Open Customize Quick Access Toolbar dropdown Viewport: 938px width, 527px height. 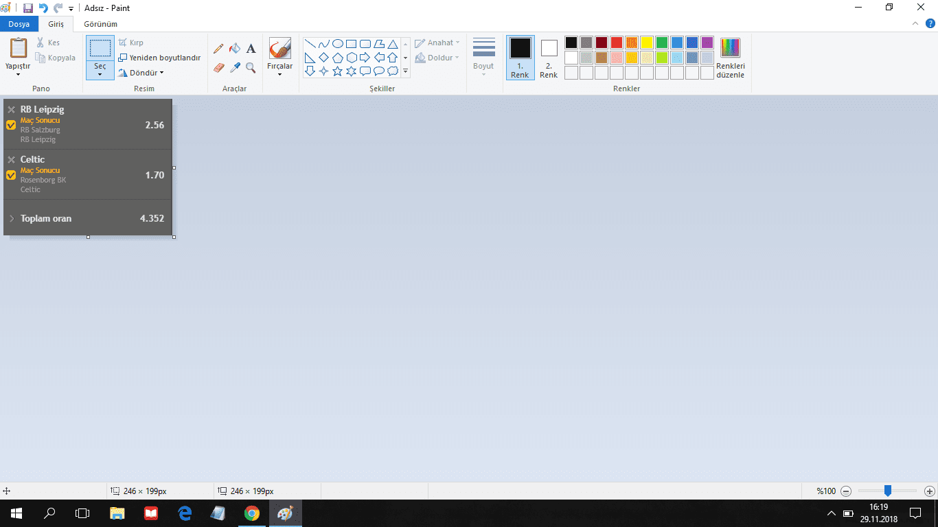pos(71,9)
